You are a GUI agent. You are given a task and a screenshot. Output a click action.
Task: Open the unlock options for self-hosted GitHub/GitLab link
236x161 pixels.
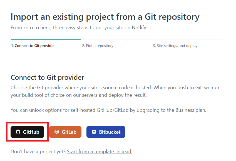[79, 110]
